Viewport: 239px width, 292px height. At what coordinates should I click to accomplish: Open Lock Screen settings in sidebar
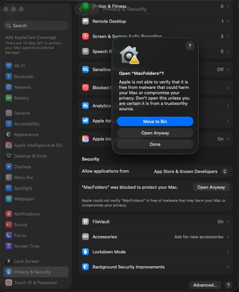[36, 261]
